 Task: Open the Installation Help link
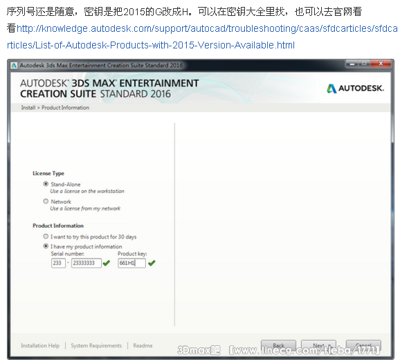point(40,345)
